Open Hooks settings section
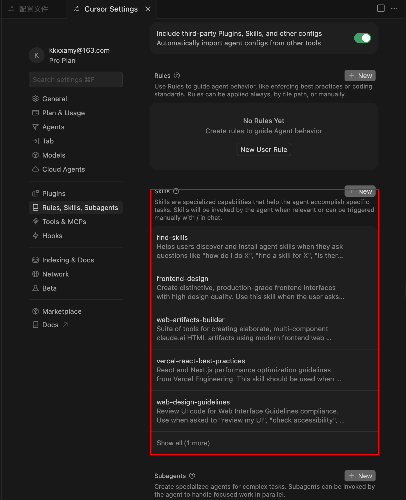 pyautogui.click(x=76, y=236)
